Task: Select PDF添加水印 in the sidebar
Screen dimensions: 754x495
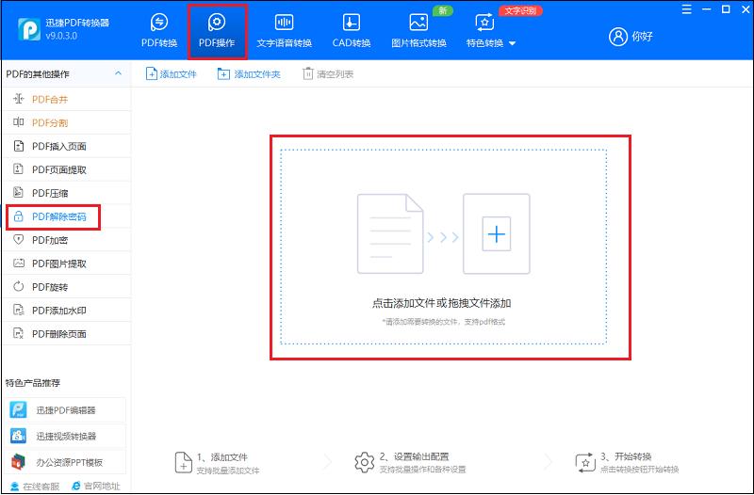Action: [66, 311]
